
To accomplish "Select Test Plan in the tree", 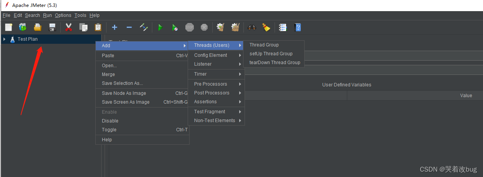I will (x=28, y=39).
